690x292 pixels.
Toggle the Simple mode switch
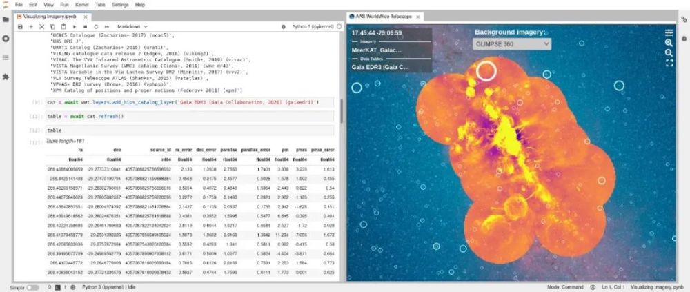coord(32,287)
